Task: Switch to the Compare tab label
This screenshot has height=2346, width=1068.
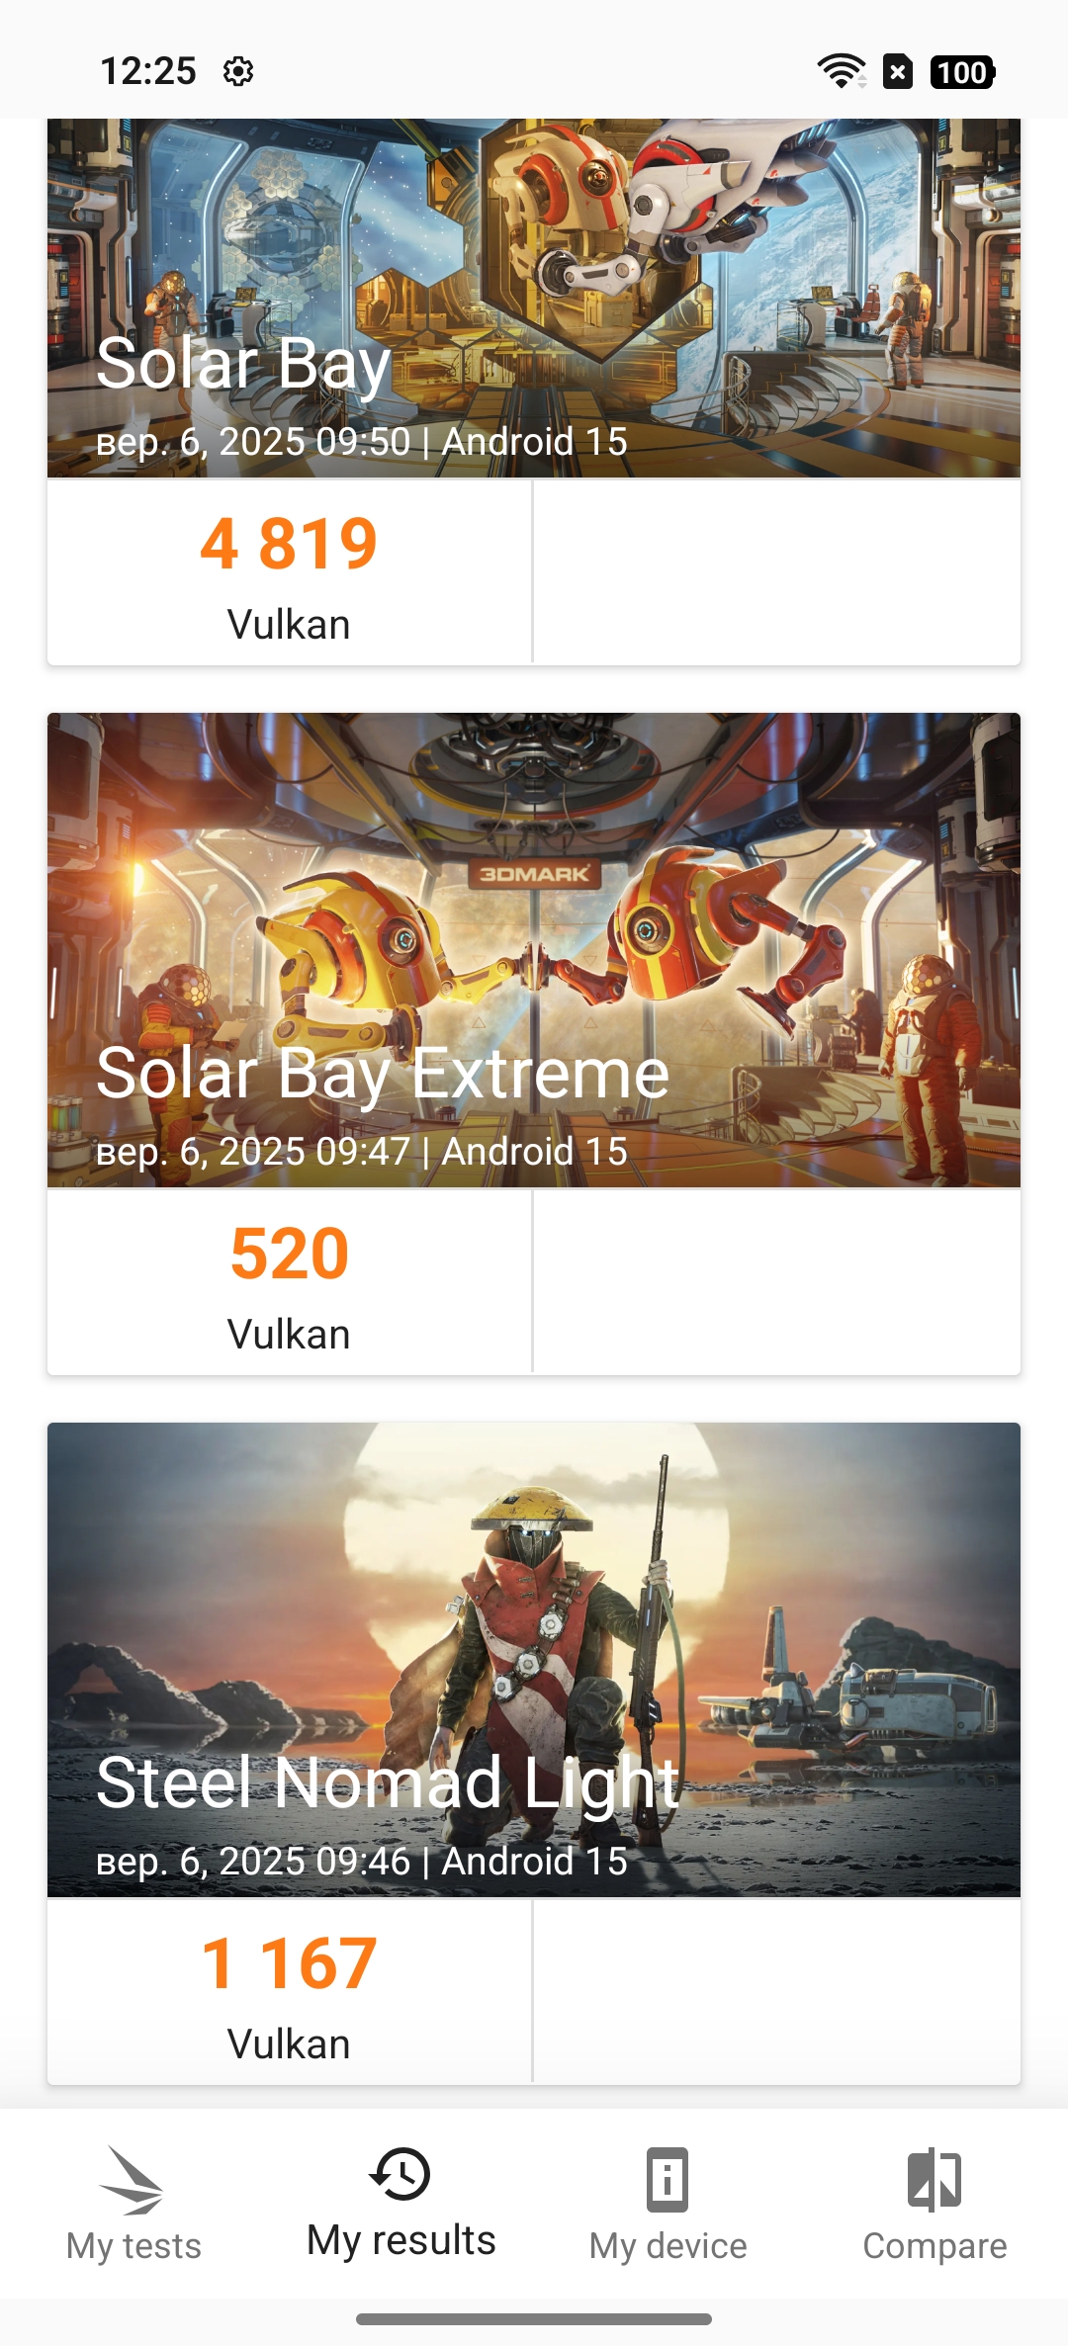Action: (x=934, y=2246)
